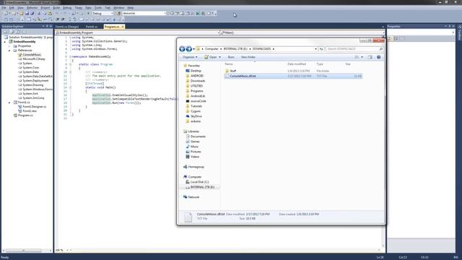The image size is (462, 260).
Task: Collapse the EmbedAssembly project node
Action: [x=5, y=42]
